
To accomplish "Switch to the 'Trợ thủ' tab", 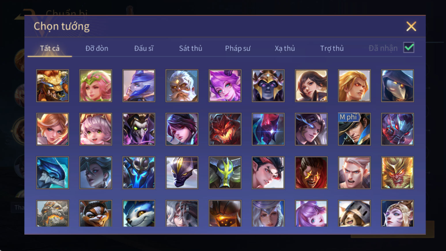I will 332,48.
